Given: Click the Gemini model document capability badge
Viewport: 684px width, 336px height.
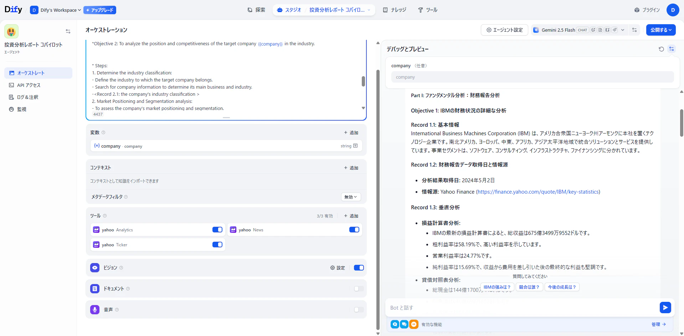Looking at the screenshot, I should (600, 30).
